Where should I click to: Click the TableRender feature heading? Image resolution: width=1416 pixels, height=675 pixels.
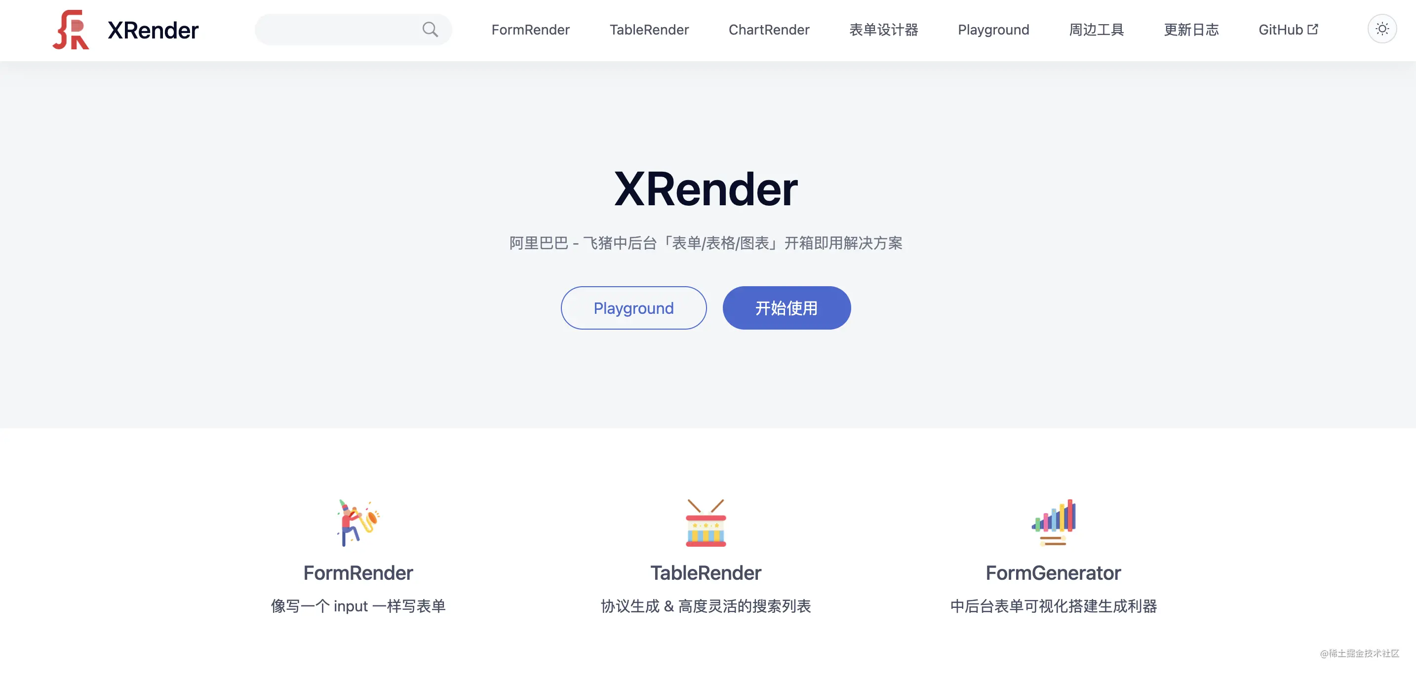point(706,573)
